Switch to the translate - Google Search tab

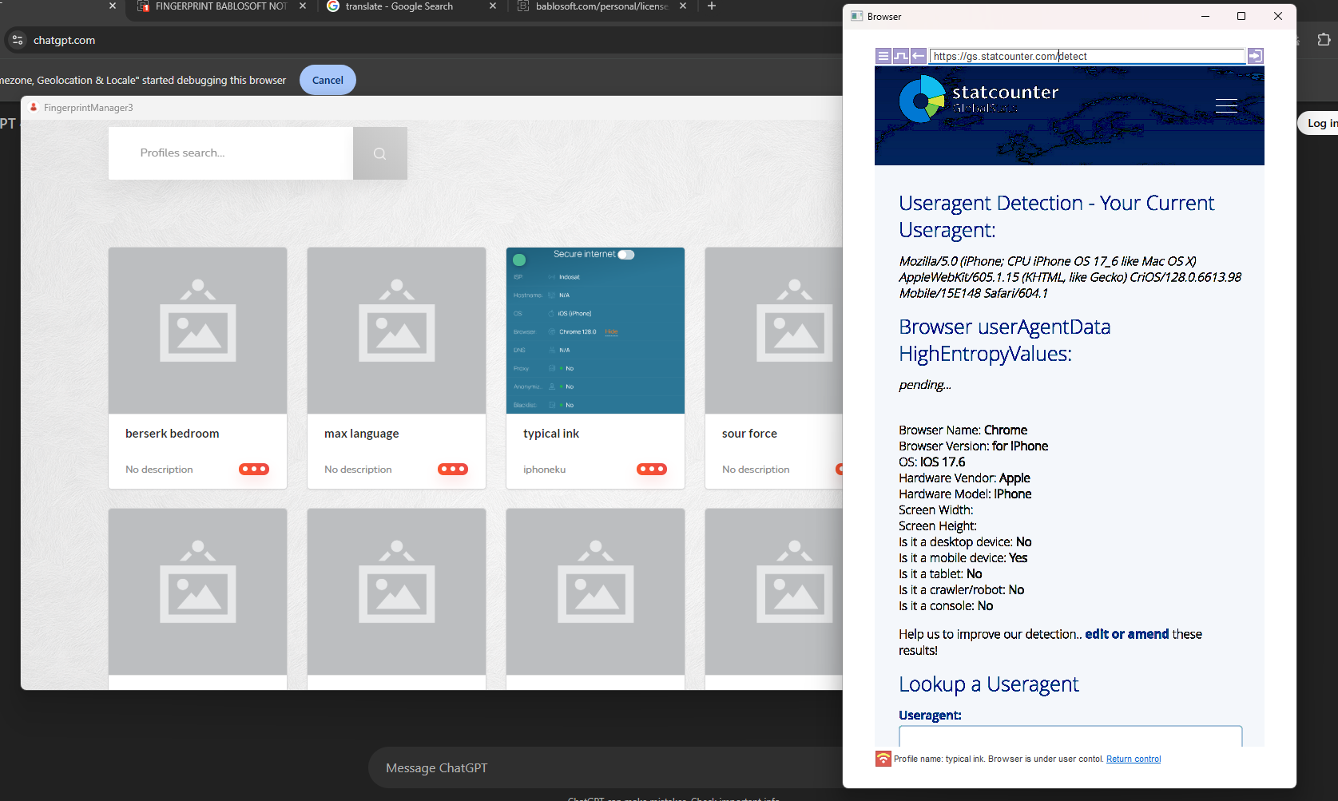399,6
